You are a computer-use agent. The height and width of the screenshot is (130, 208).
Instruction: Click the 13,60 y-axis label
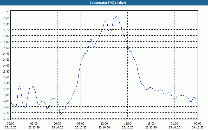(x=6, y=77)
